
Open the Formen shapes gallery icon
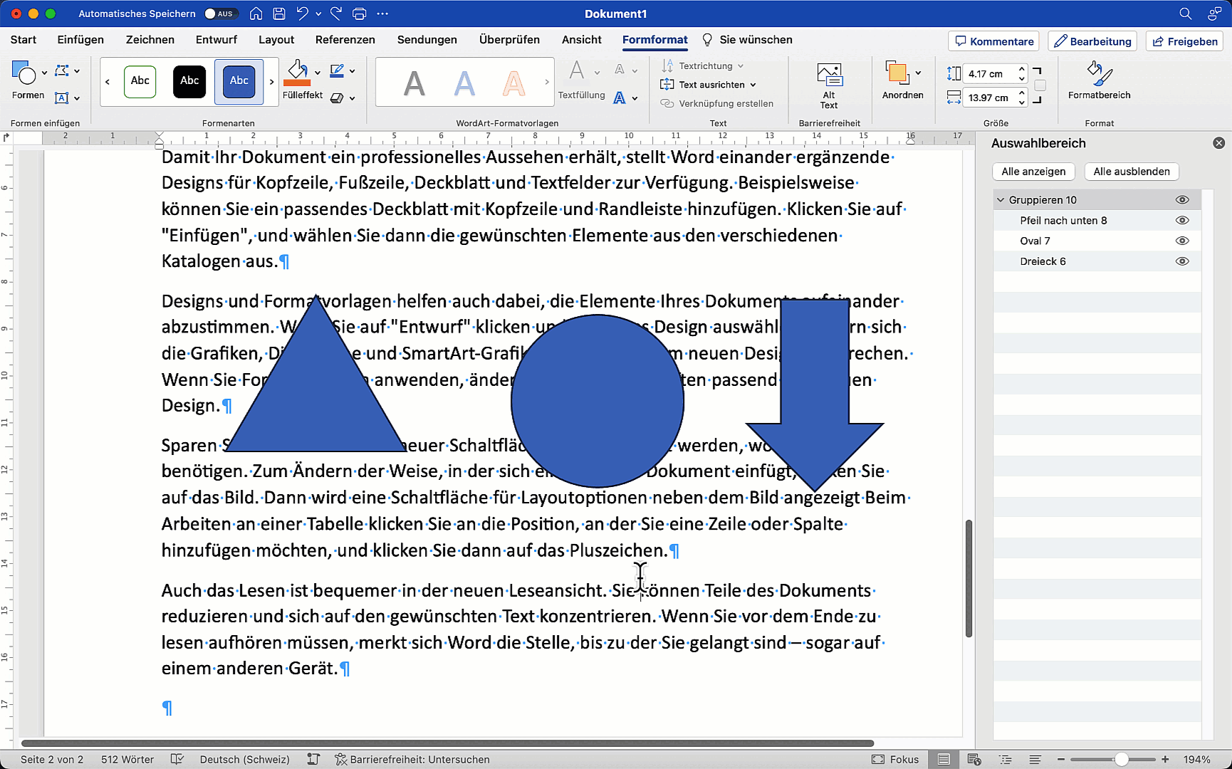(24, 73)
